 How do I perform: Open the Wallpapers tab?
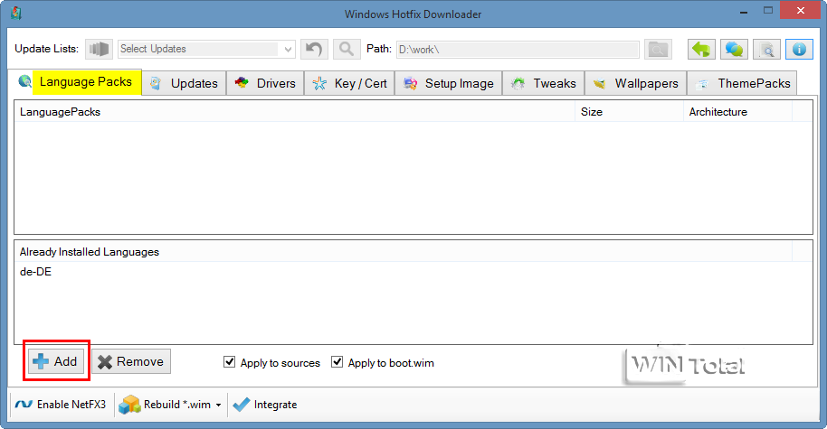point(635,83)
